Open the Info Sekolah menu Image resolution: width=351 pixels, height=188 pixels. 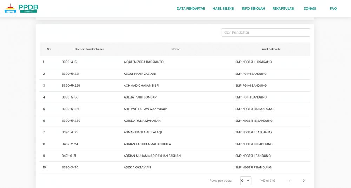(253, 9)
